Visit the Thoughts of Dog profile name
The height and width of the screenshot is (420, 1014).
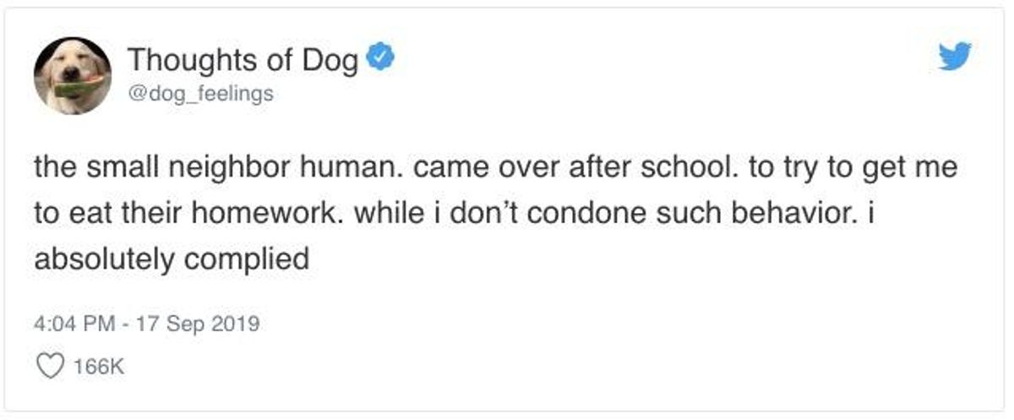[243, 60]
